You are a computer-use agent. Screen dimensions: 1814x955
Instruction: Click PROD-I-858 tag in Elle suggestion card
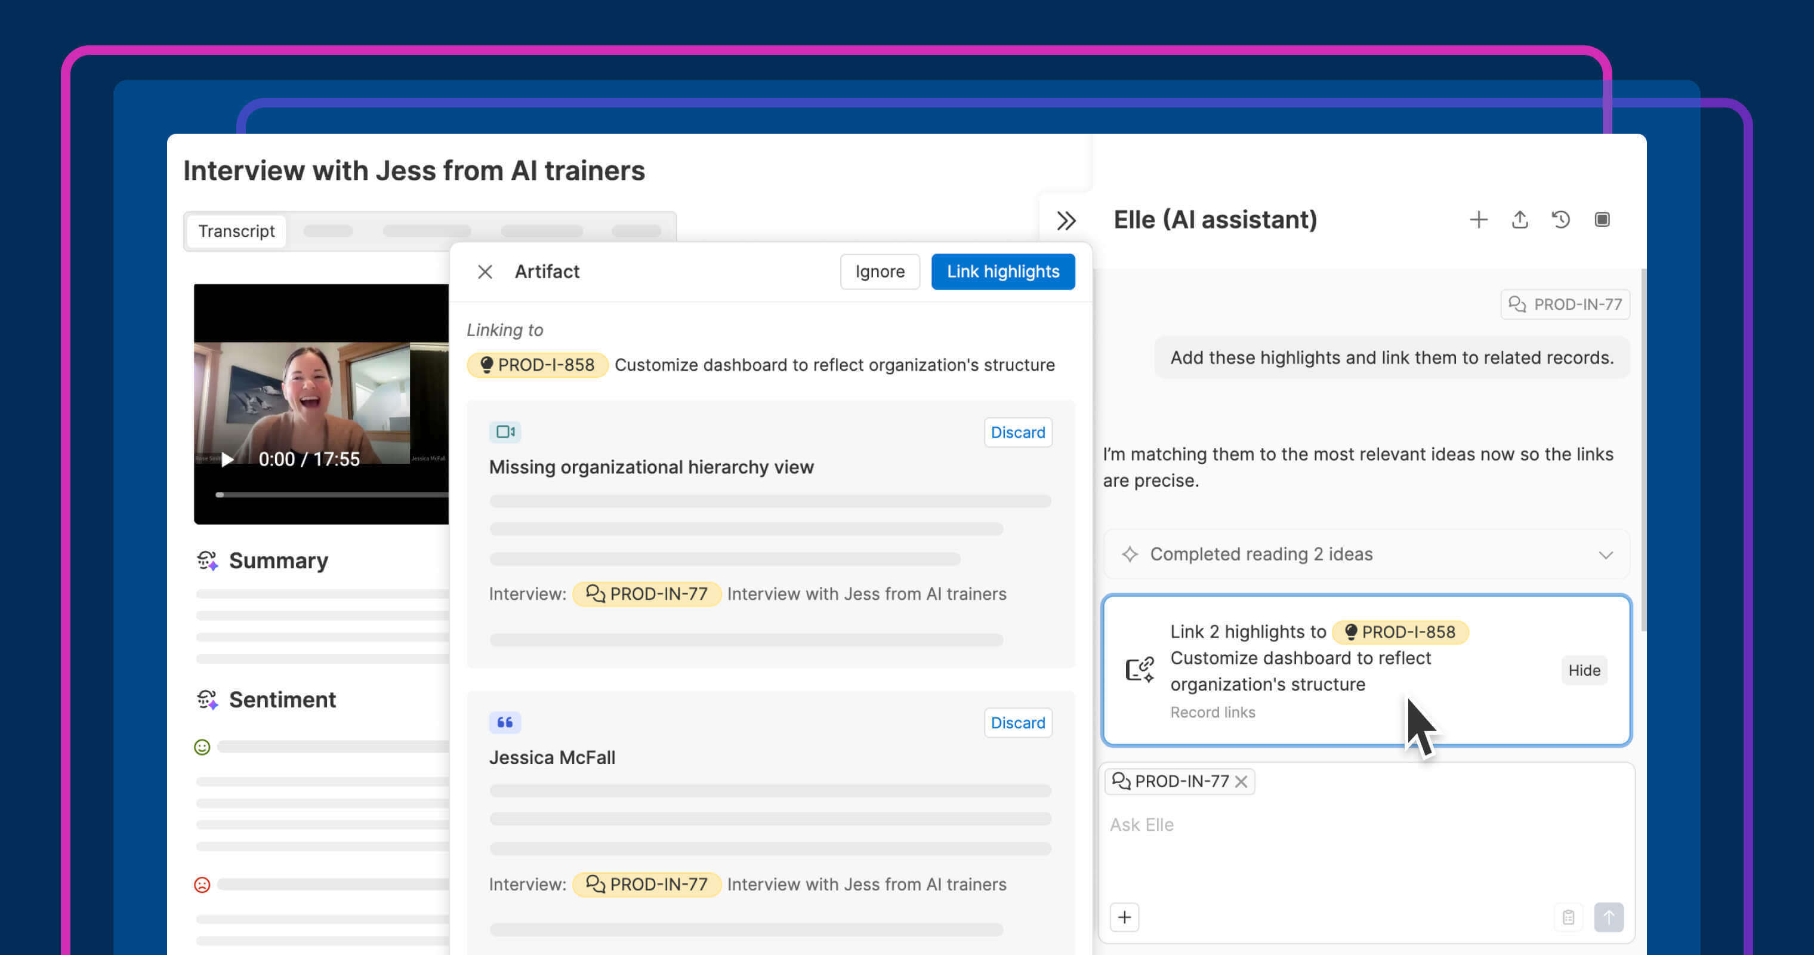[1400, 631]
